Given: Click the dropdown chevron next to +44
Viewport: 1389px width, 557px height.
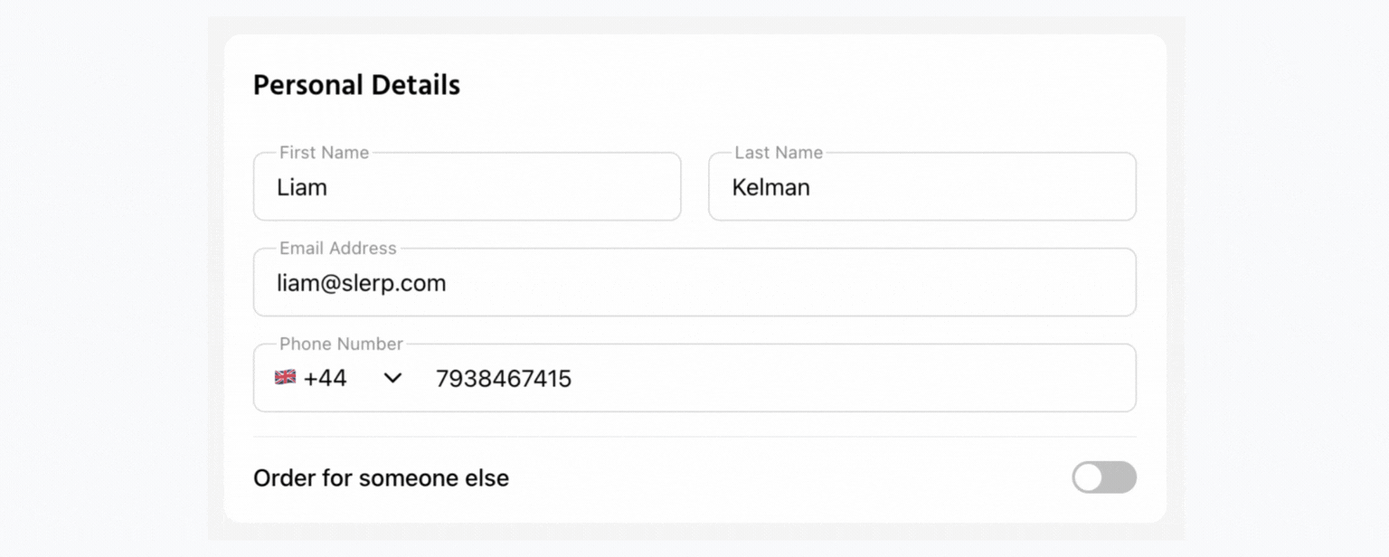Looking at the screenshot, I should pyautogui.click(x=392, y=378).
